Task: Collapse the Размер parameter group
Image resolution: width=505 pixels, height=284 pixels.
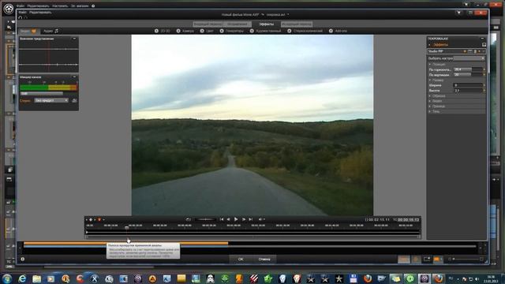Action: coord(430,80)
